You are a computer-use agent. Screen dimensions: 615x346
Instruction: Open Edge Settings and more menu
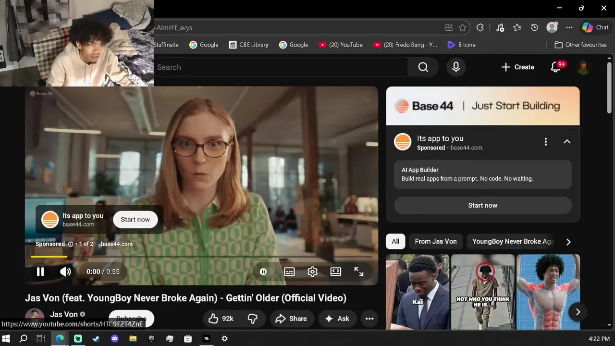[569, 27]
